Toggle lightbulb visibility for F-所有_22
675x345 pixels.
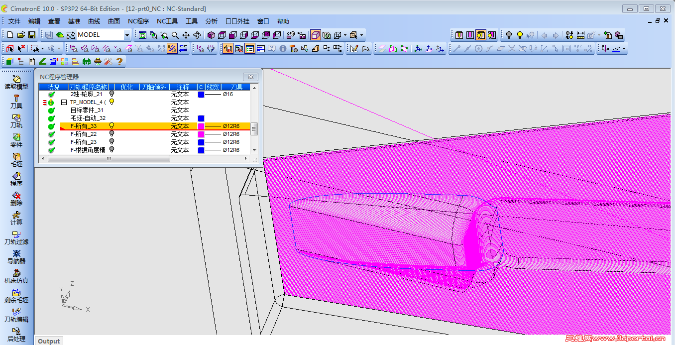coord(112,134)
